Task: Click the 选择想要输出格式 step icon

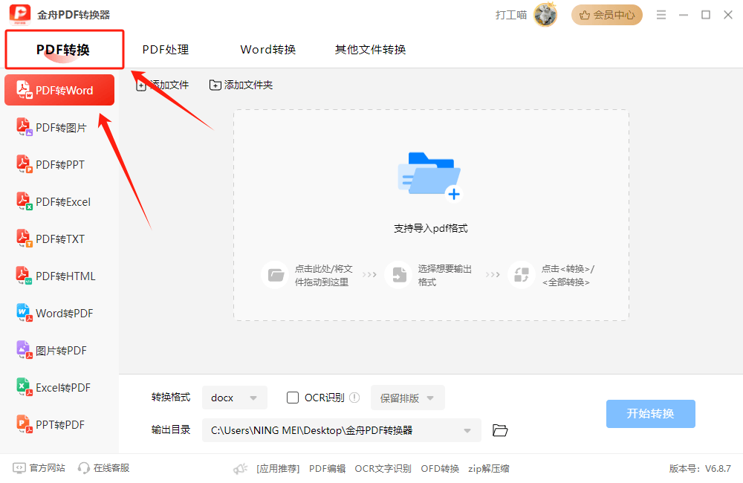Action: click(398, 275)
